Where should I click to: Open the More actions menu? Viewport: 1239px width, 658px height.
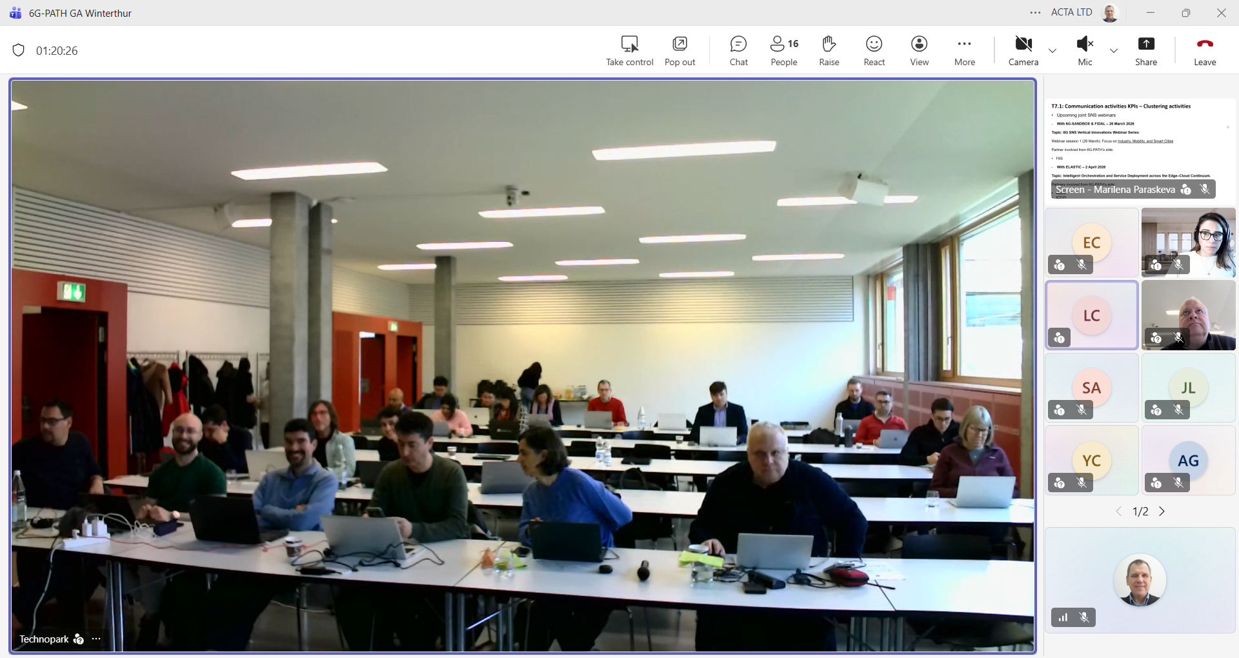point(965,51)
